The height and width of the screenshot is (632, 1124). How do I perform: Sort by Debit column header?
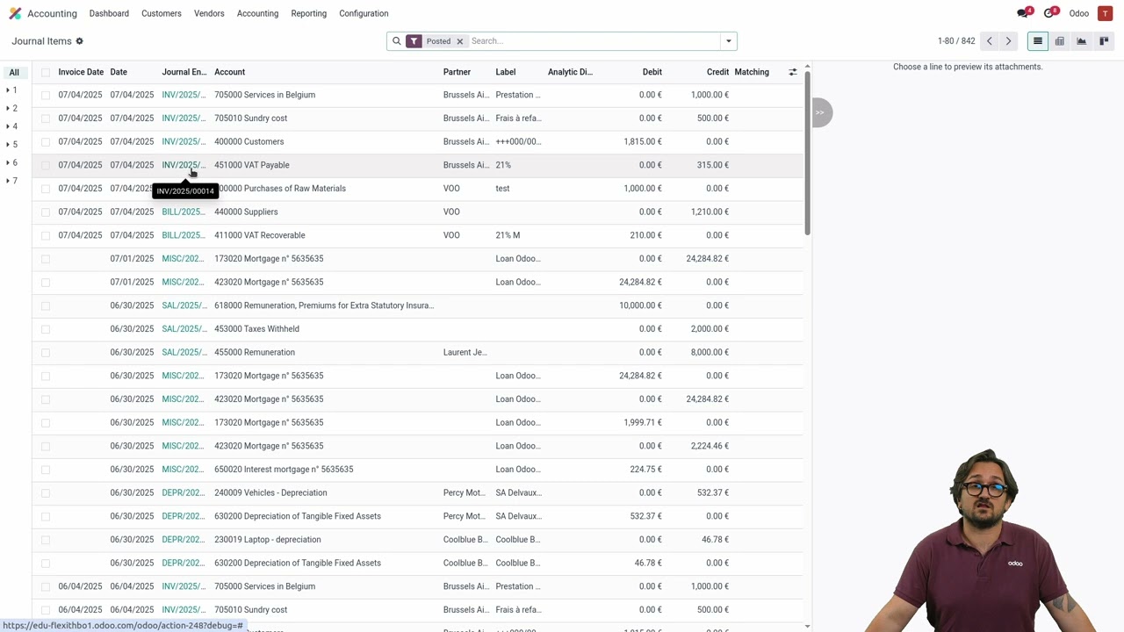pyautogui.click(x=652, y=72)
